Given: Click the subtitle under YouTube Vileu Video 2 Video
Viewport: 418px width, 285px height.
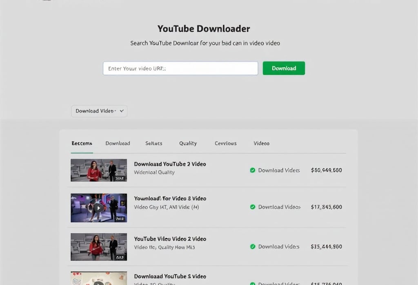Looking at the screenshot, I should 164,247.
